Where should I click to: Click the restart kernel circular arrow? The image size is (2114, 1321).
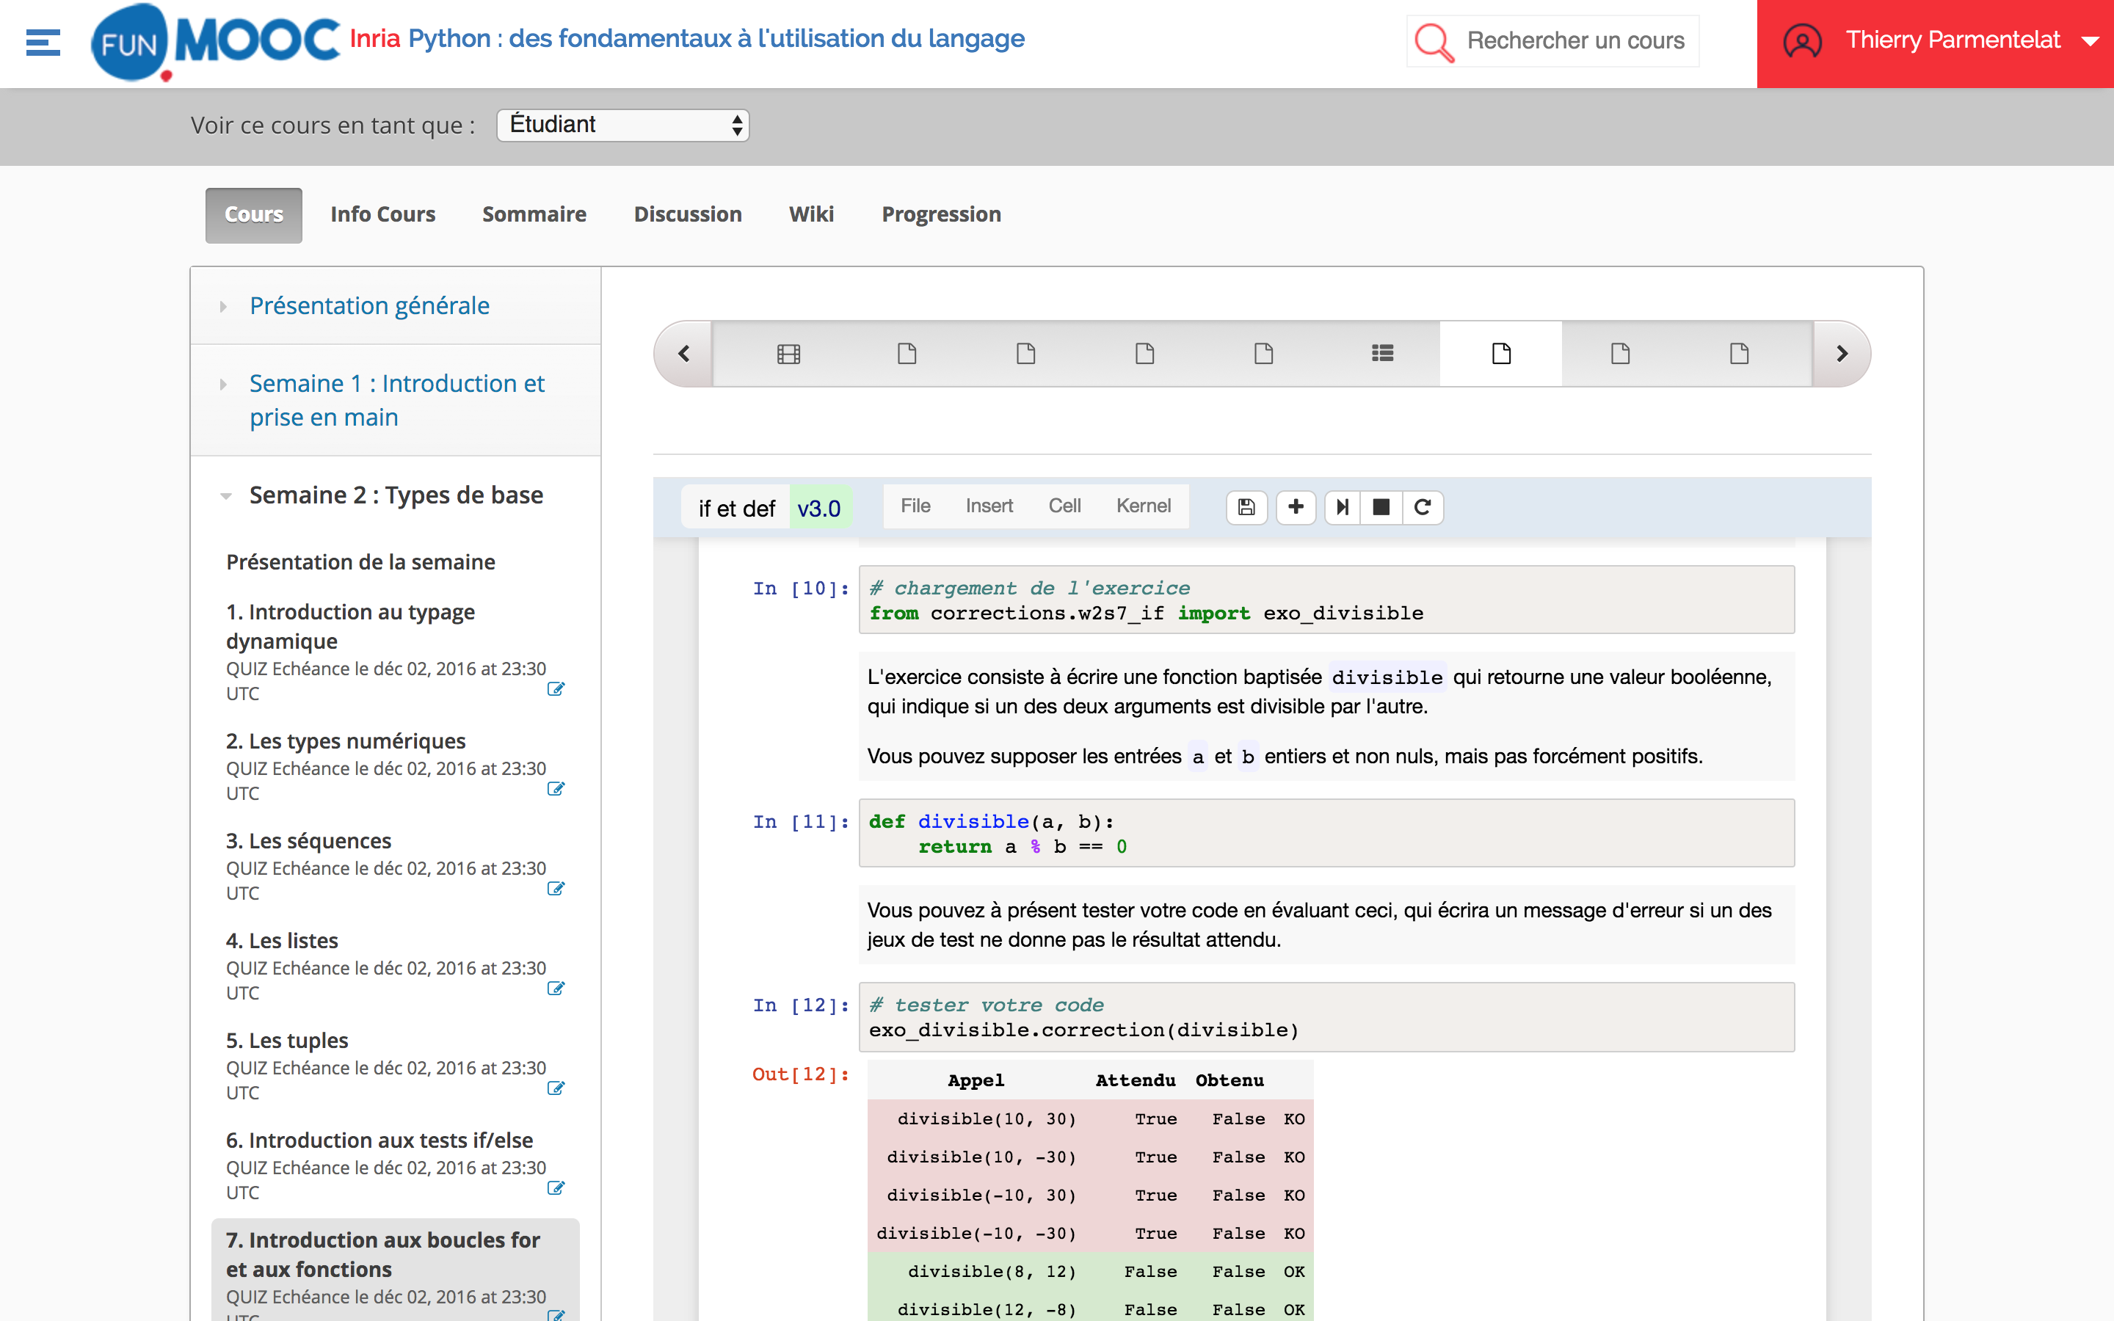1422,506
